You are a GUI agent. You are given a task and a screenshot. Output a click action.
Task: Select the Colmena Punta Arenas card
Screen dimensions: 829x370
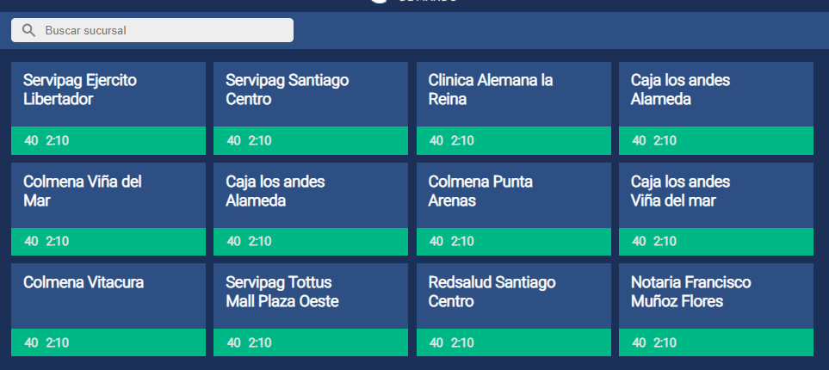click(514, 209)
